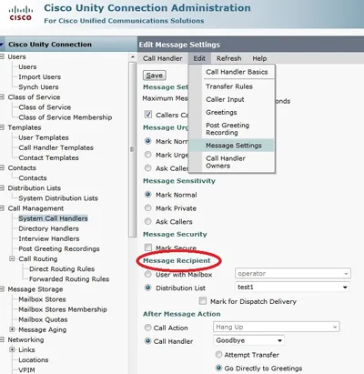Open Mailbox Stores page
The width and height of the screenshot is (364, 374).
42,299
